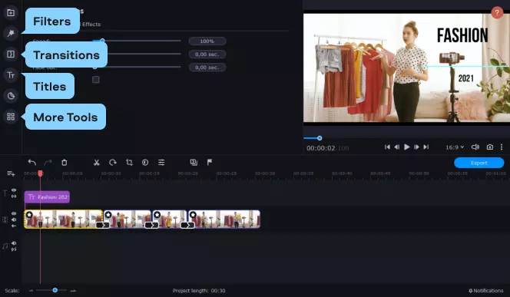Click the star badge on the fourth video clip
This screenshot has height=297, width=510.
[193, 214]
